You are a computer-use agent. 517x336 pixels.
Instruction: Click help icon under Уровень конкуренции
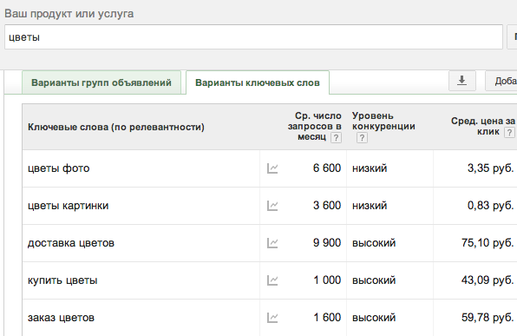point(362,137)
